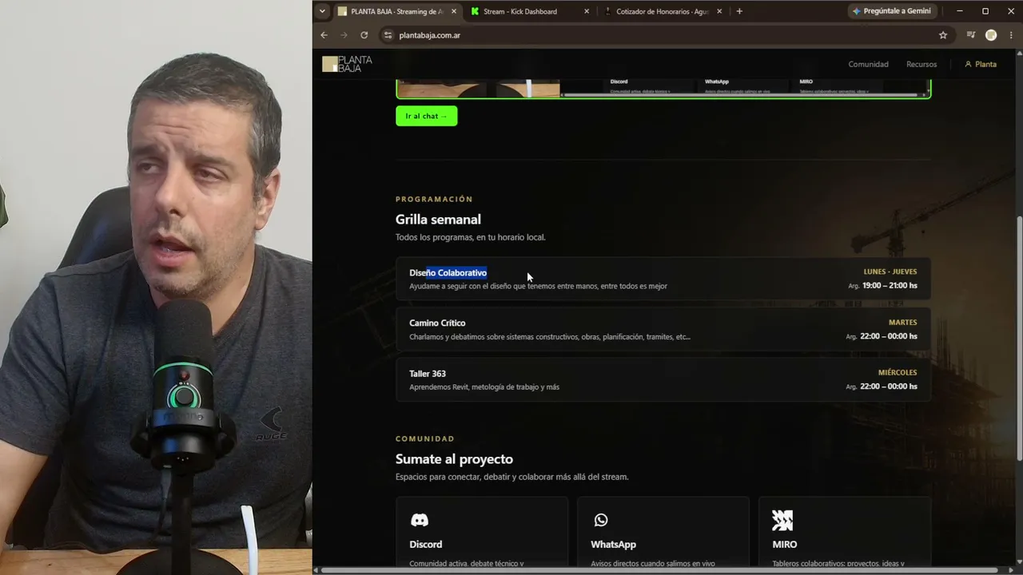Click the PLANTA BAJA site logo

click(x=347, y=64)
